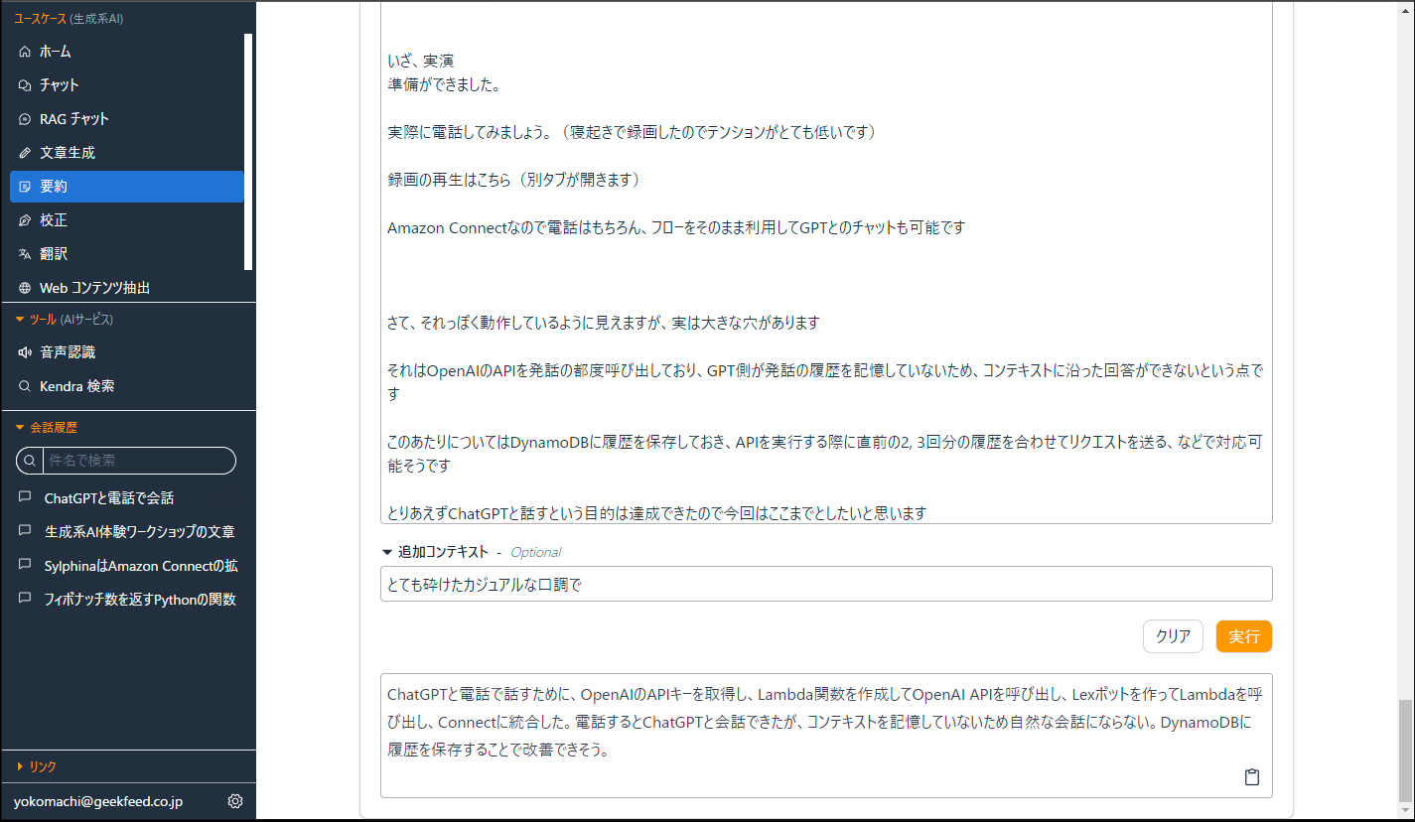Collapse the ツール (AIサービス) section

click(20, 320)
